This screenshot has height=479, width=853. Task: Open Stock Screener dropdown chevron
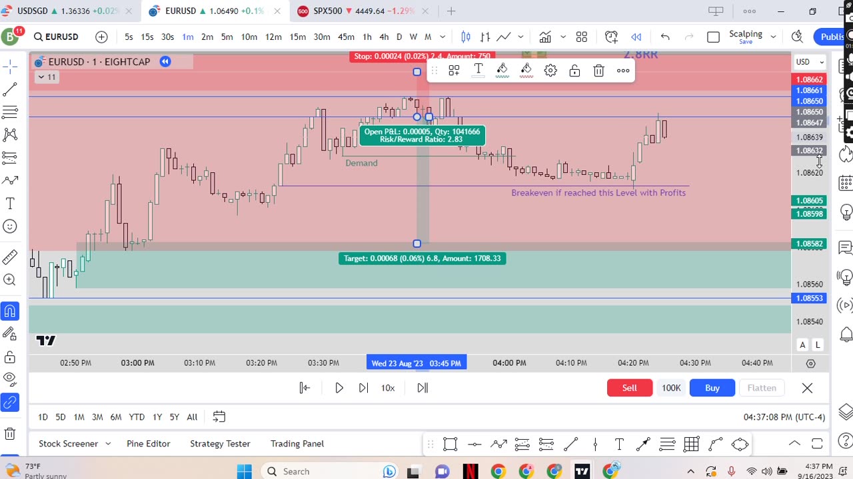click(x=108, y=444)
